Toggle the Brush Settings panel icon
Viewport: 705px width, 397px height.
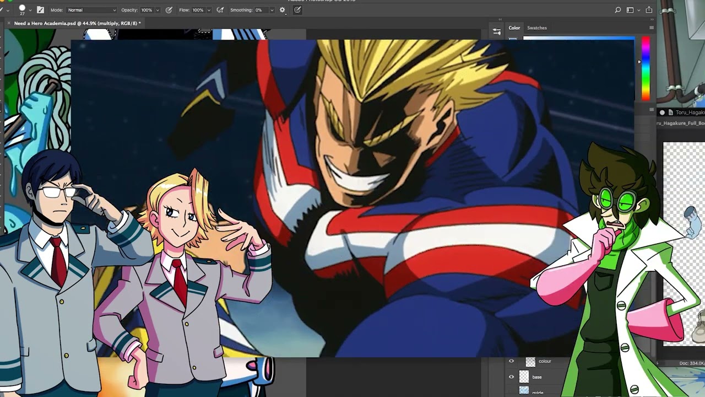40,10
